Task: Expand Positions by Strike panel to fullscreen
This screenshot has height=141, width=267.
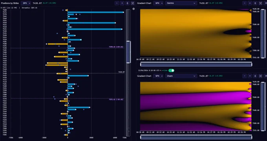Action: 133,3
